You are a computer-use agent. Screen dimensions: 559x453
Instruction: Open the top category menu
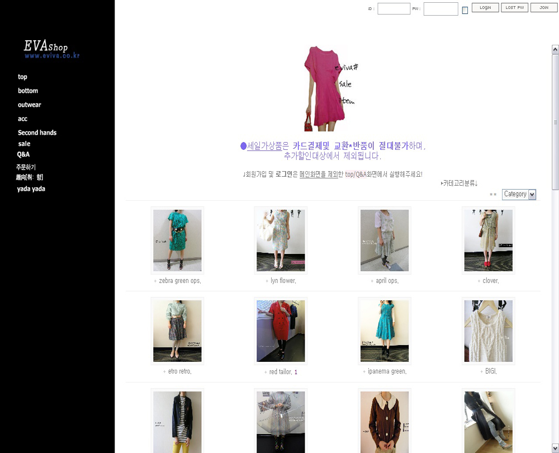(22, 77)
